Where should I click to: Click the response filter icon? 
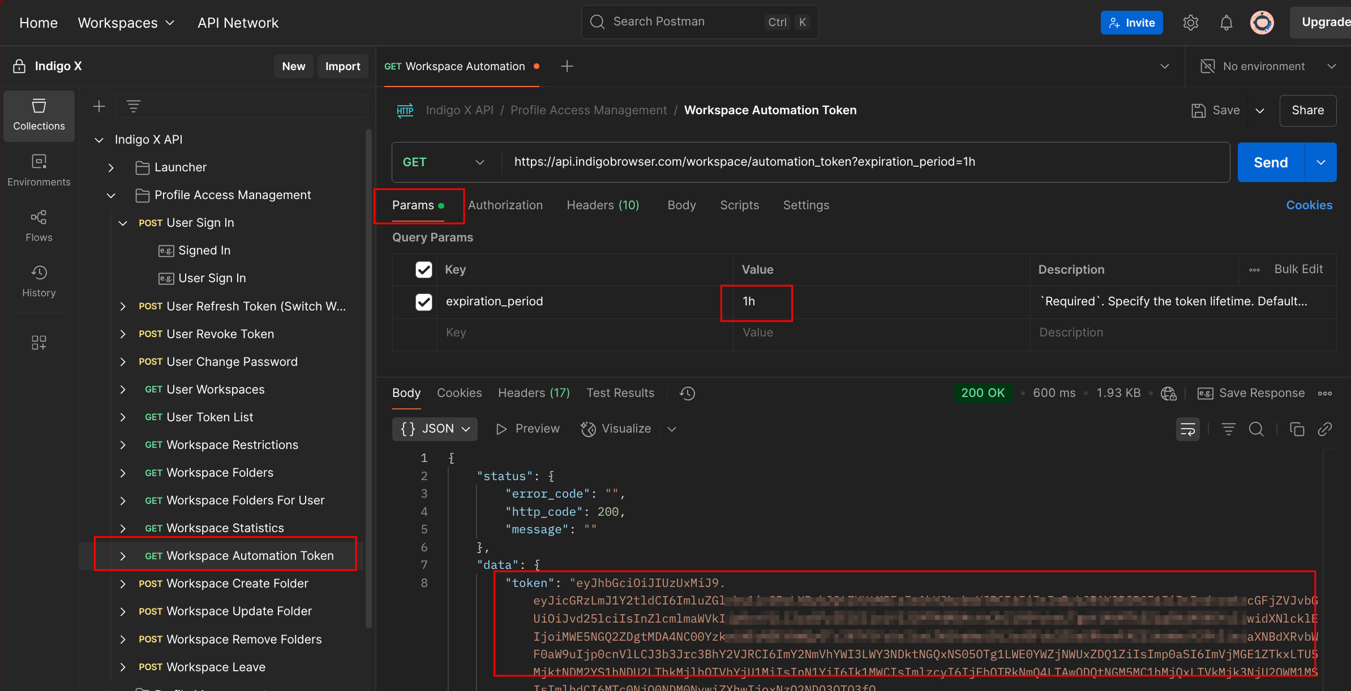[1228, 429]
